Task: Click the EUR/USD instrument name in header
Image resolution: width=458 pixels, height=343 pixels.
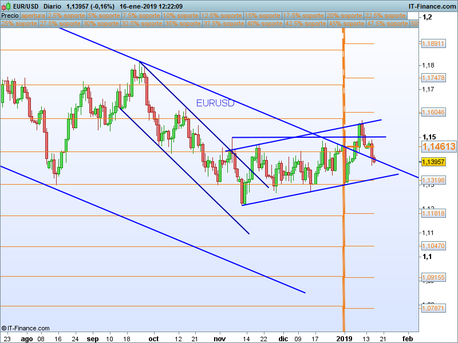Action: pyautogui.click(x=26, y=6)
